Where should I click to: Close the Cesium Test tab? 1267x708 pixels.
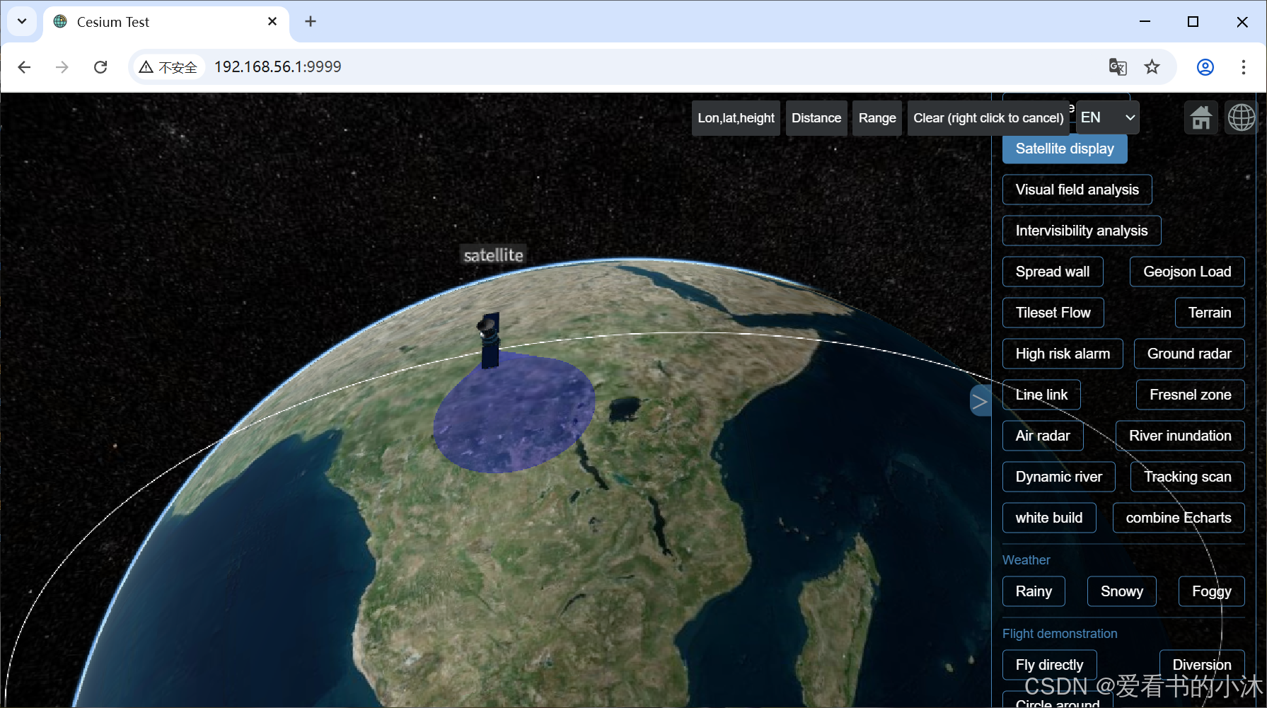click(272, 22)
